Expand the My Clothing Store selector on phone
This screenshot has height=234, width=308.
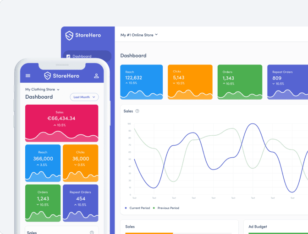42,89
